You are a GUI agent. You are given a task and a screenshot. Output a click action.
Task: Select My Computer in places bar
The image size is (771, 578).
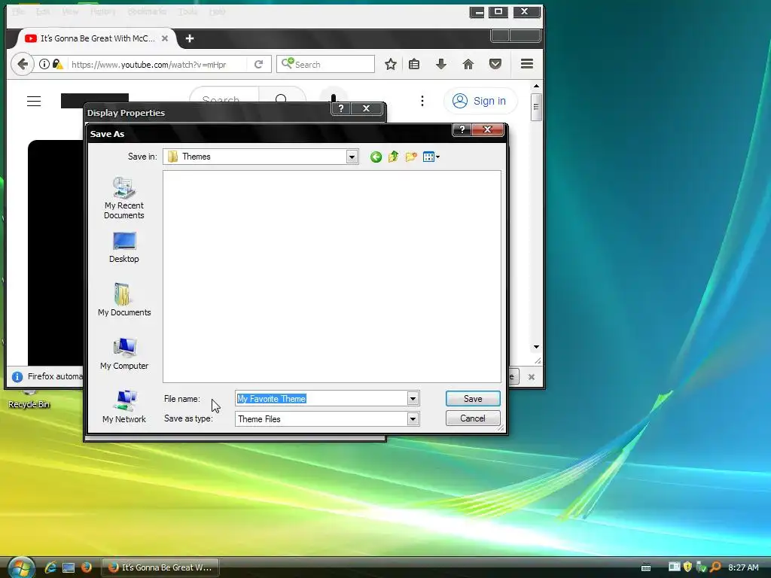pos(124,354)
